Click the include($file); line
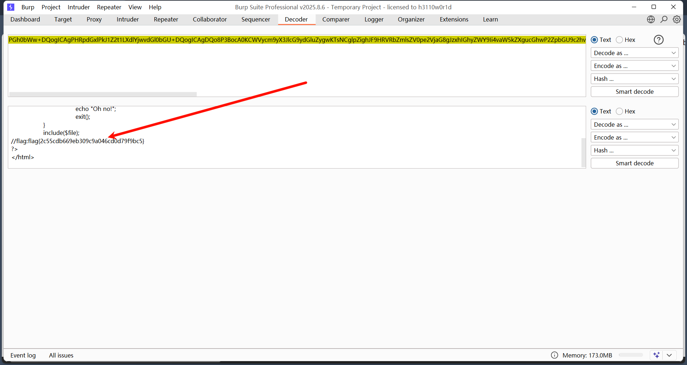 [61, 133]
